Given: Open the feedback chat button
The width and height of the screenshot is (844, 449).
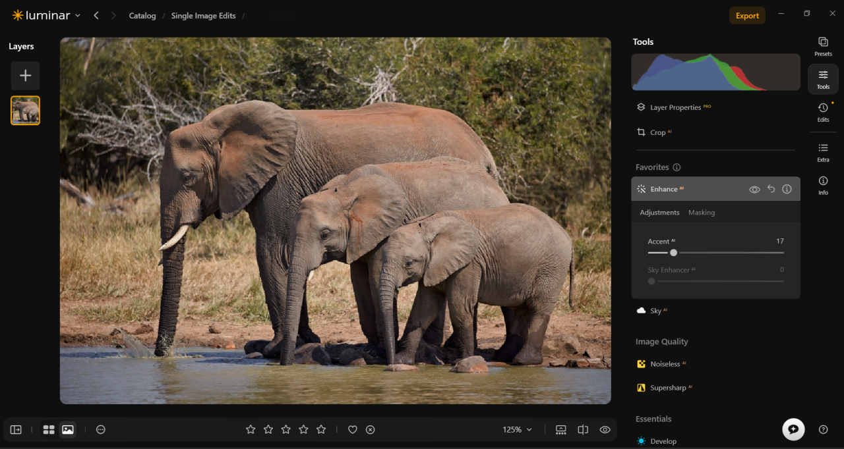Looking at the screenshot, I should click(x=793, y=429).
